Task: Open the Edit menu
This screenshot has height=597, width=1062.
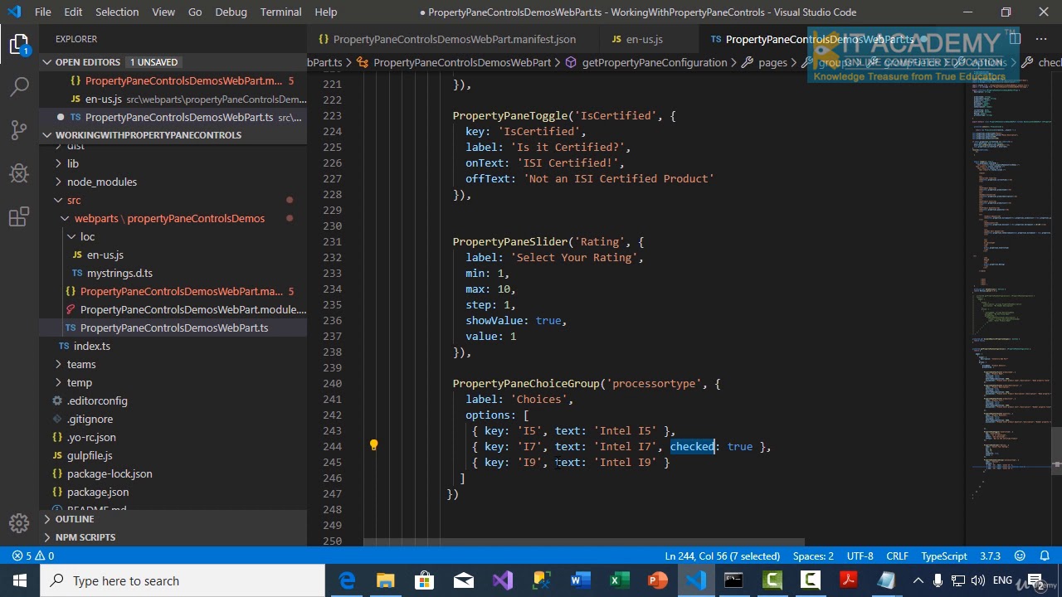Action: tap(73, 12)
